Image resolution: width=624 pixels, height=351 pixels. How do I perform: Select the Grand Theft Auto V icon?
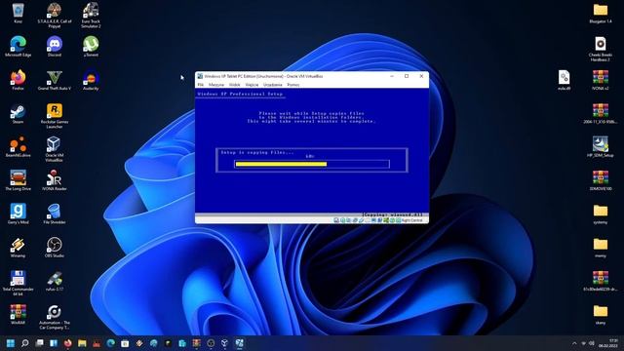[55, 80]
